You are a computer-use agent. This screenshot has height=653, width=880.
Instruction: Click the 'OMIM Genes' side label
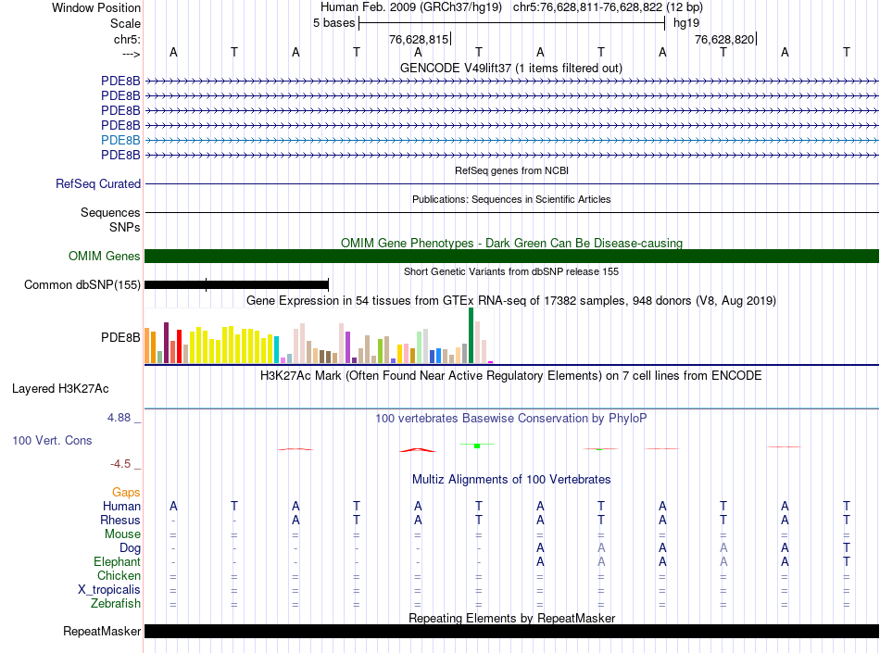[104, 256]
